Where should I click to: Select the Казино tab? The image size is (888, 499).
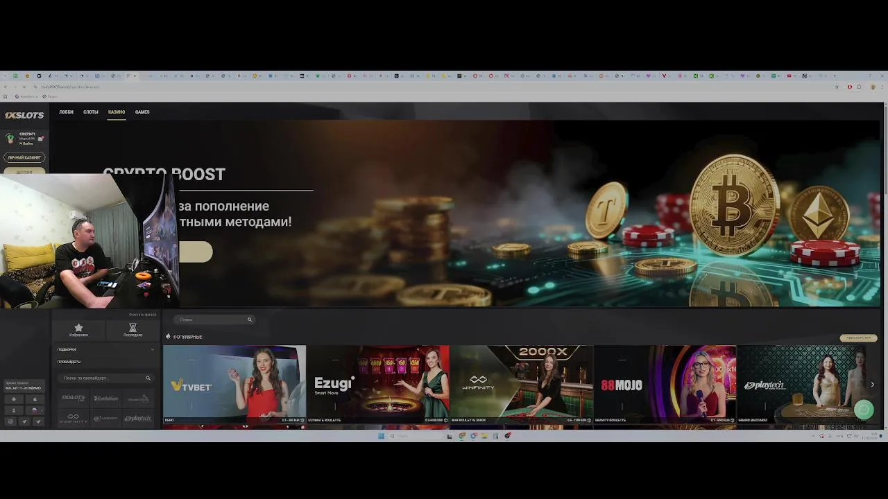tap(117, 112)
